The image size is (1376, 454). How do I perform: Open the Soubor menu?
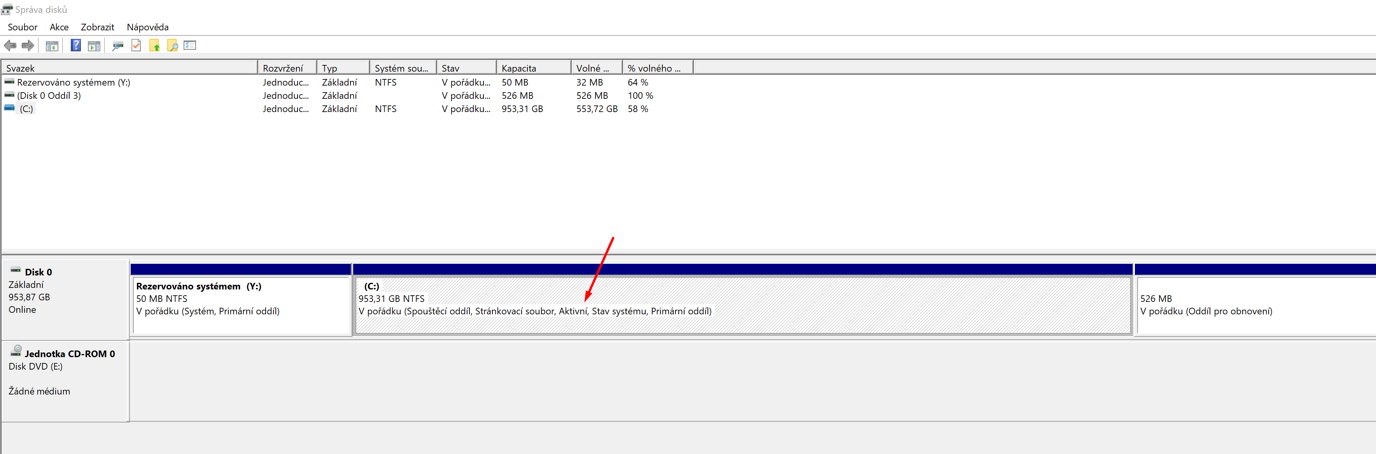23,27
